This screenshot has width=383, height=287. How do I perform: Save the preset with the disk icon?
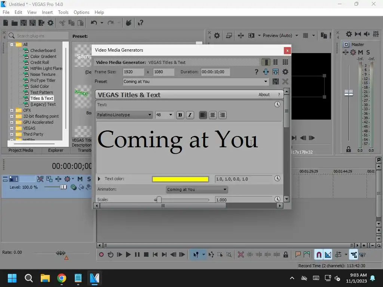tap(276, 81)
